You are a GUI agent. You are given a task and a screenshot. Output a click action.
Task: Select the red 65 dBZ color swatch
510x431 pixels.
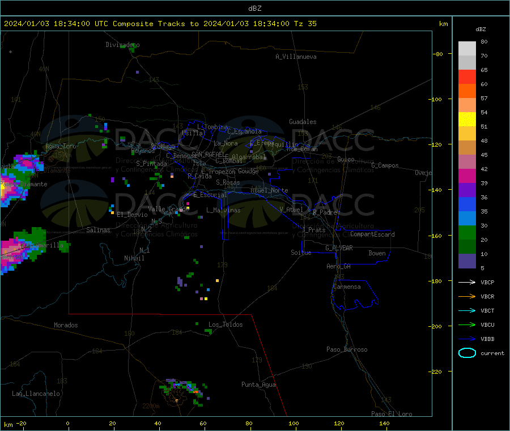tap(467, 76)
